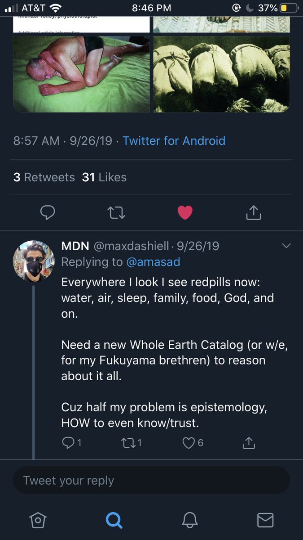Retweet the main tweet

tap(116, 212)
